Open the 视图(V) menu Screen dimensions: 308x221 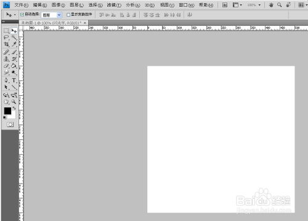(167, 5)
